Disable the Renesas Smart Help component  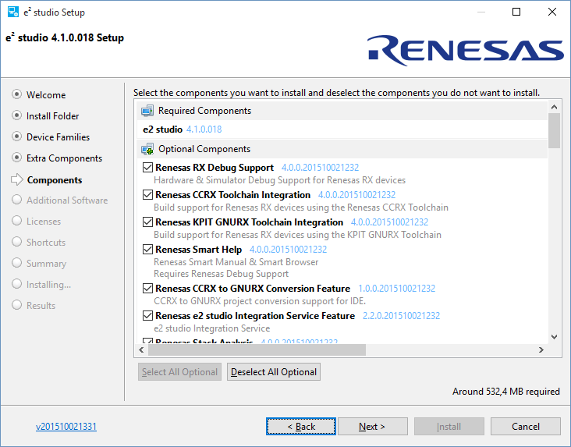pyautogui.click(x=147, y=250)
